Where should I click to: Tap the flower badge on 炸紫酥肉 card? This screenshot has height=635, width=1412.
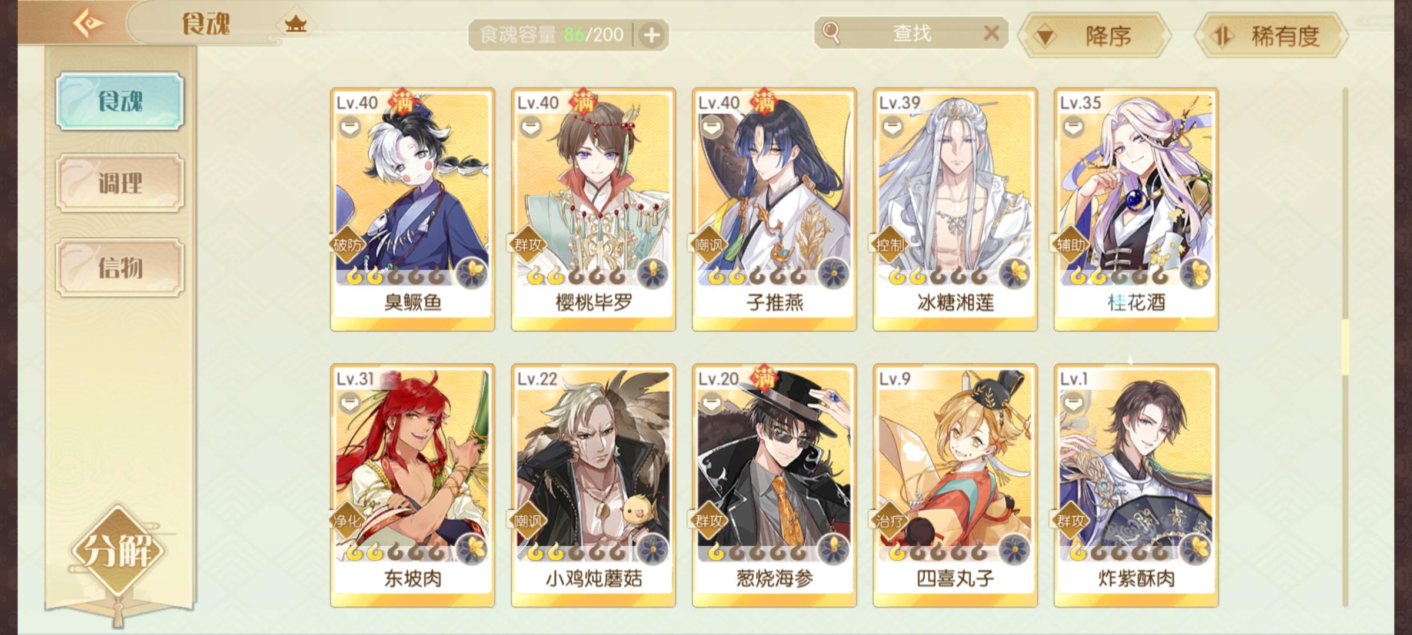click(1195, 549)
